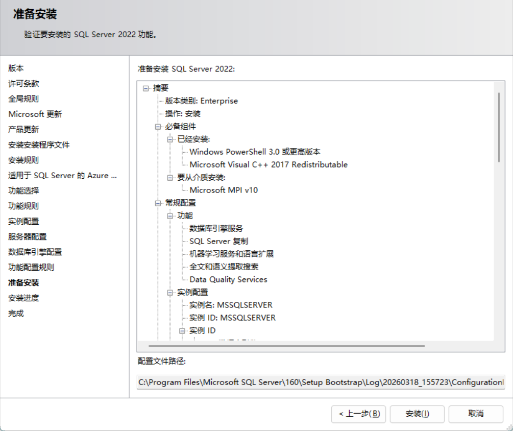Select 产品更新 step in sidebar

(23, 129)
